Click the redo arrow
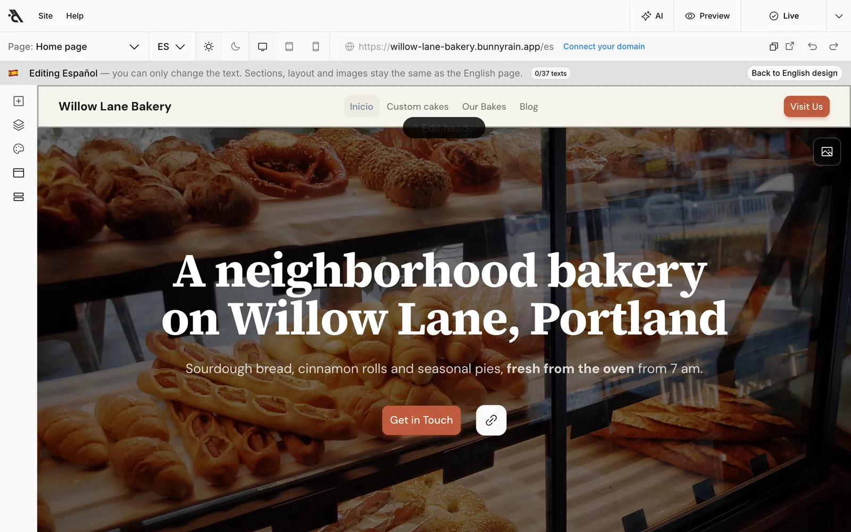 [834, 47]
